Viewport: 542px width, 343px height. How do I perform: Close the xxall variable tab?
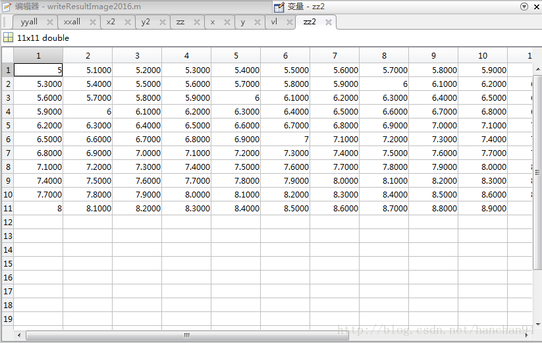(93, 22)
